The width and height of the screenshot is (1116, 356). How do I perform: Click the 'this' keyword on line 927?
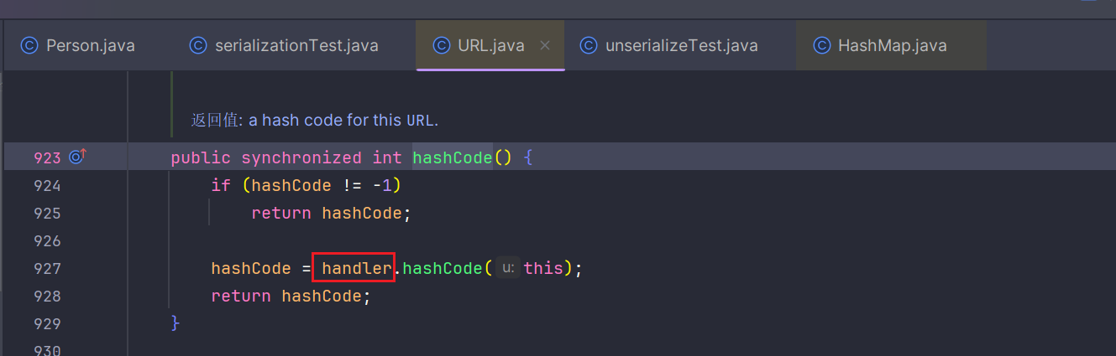click(543, 269)
